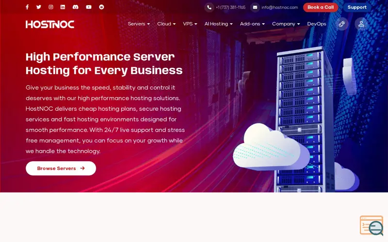Viewport: 388px width, 242px height.
Task: Open the YouTube channel icon
Action: pos(89,7)
